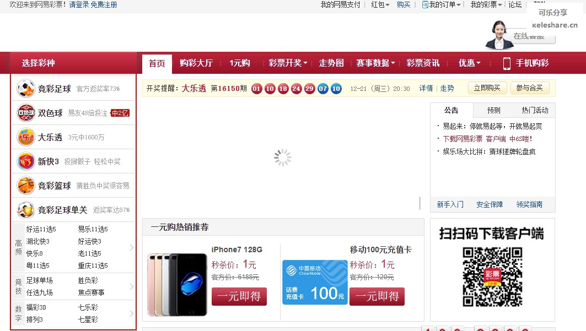Click the China Mobile 100元 recharge card image

[x=315, y=282]
